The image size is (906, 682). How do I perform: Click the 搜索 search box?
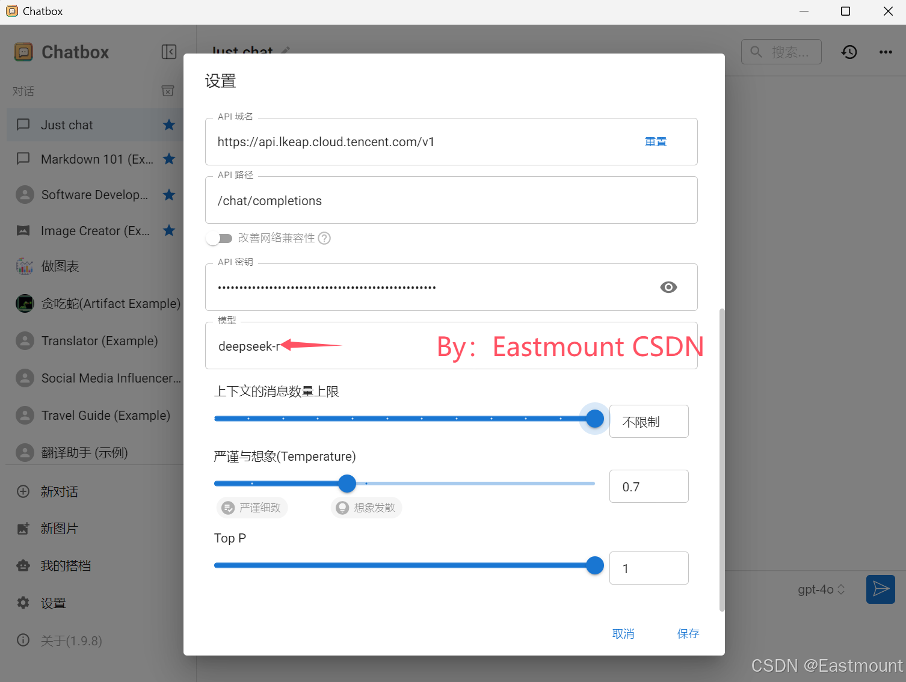(x=781, y=52)
